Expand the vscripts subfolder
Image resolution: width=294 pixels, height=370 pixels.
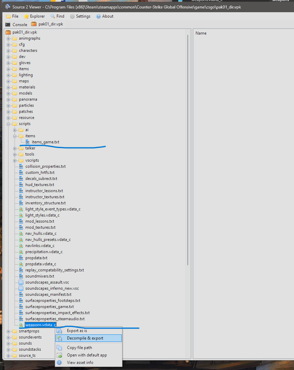(15, 161)
